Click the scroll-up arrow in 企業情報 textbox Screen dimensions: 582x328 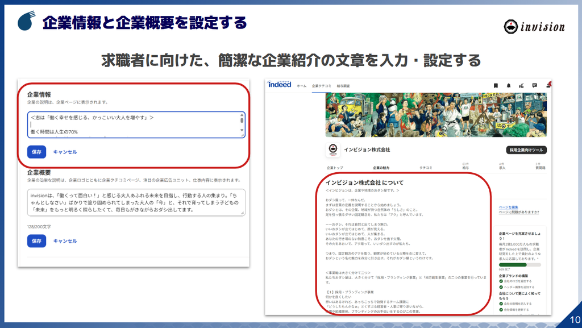[242, 115]
